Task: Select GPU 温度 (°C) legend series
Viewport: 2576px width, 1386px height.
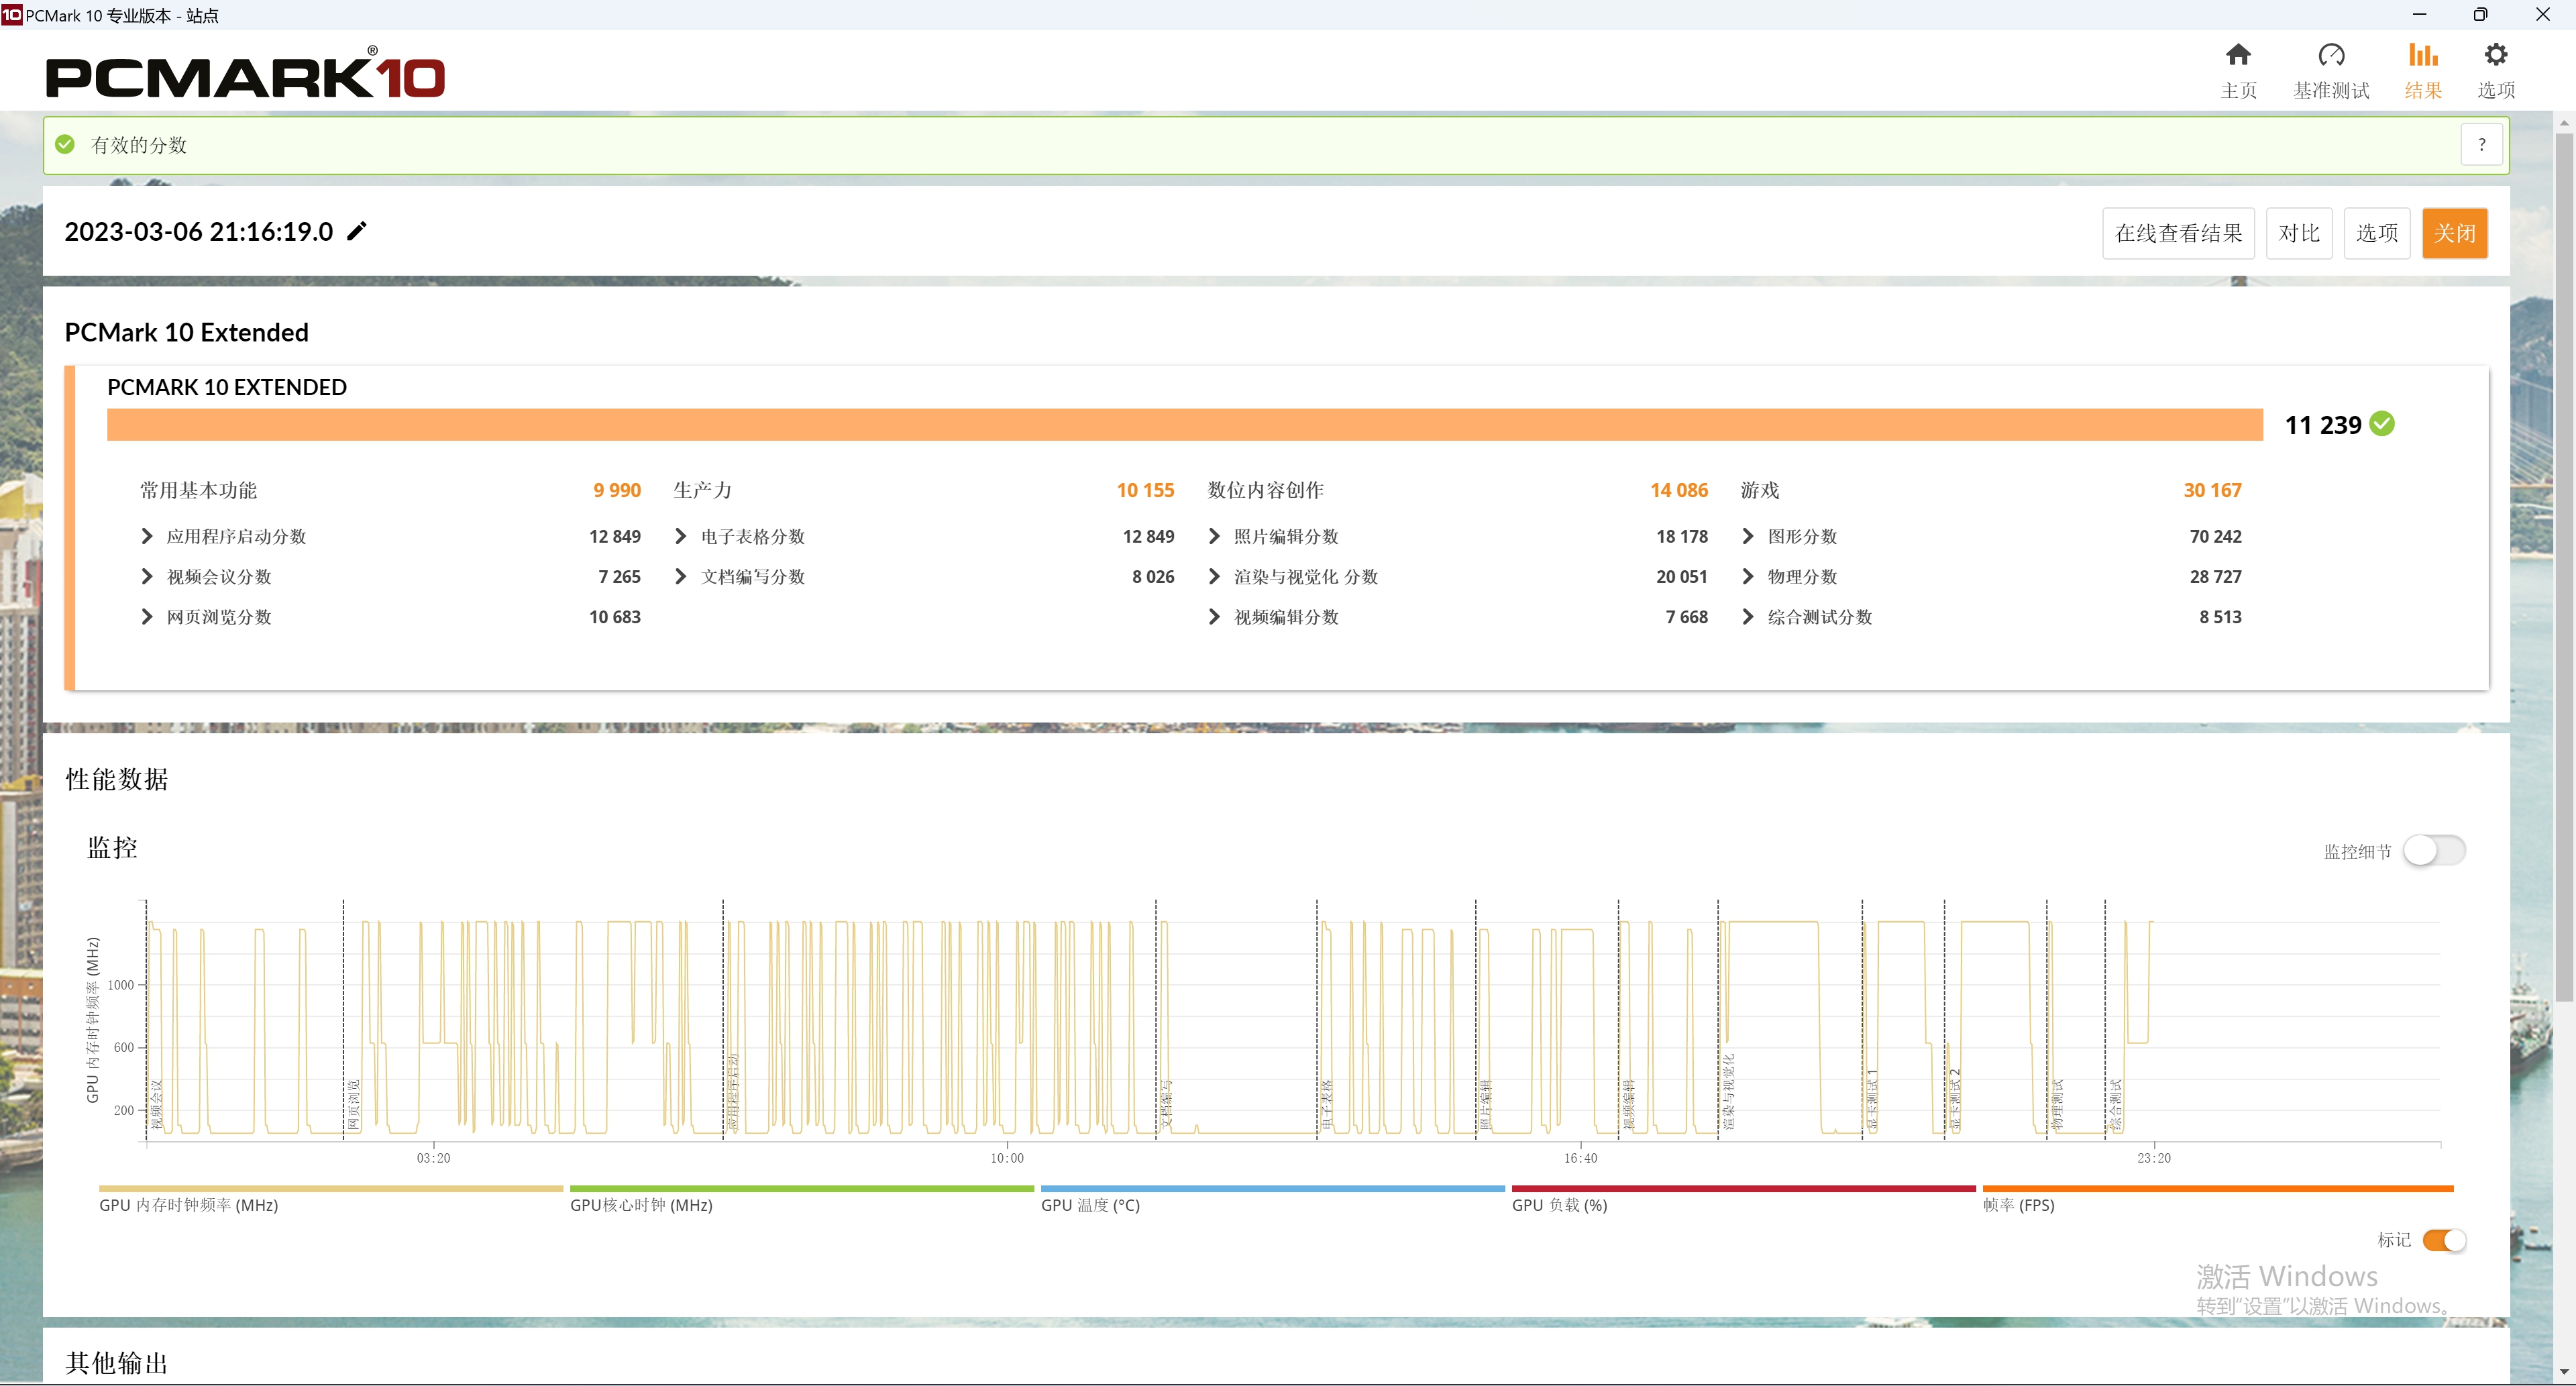Action: 1090,1205
